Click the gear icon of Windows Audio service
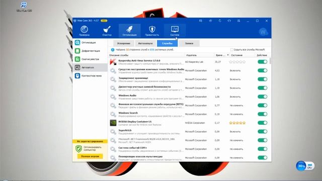This screenshot has width=322, height=181. [113, 97]
